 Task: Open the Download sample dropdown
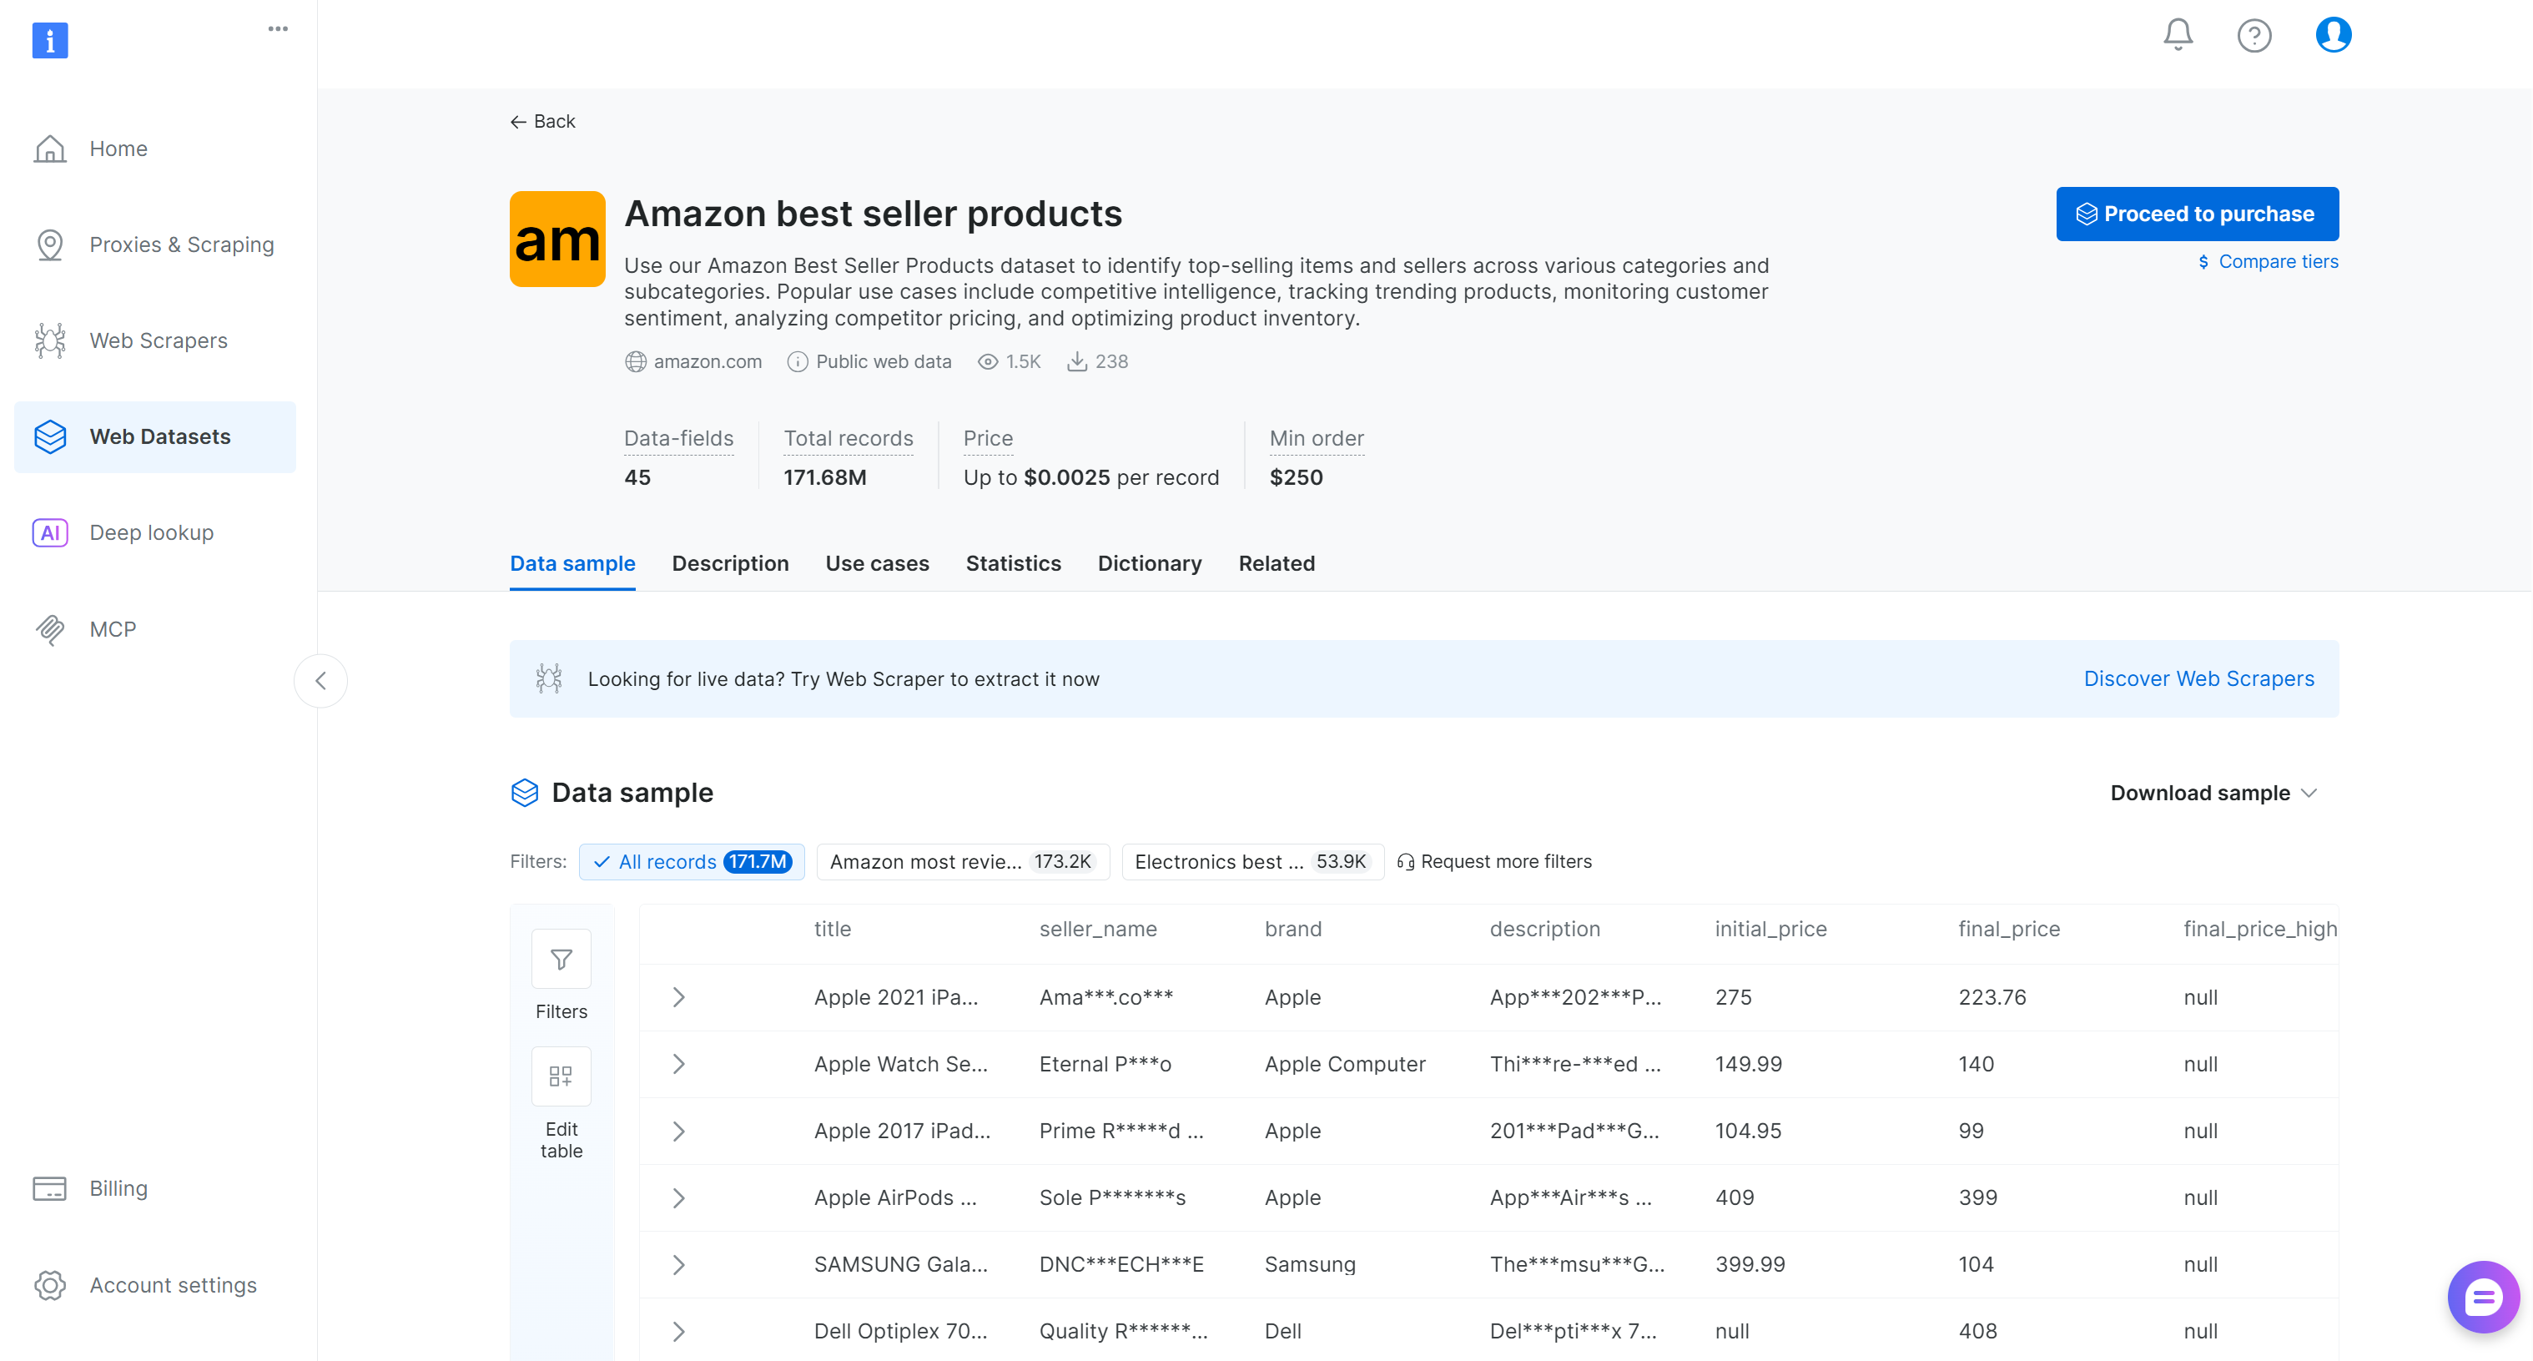pyautogui.click(x=2213, y=793)
